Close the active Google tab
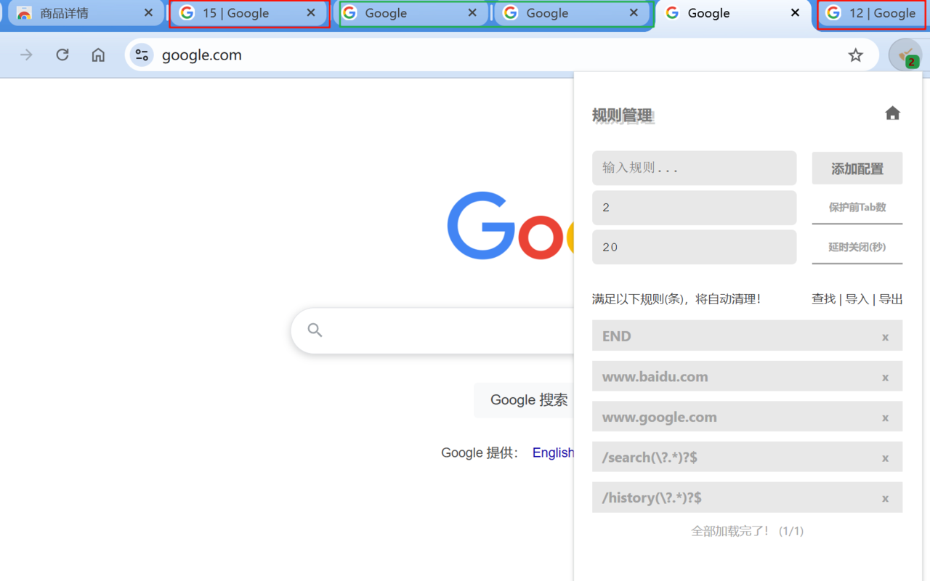This screenshot has width=930, height=581. 795,13
